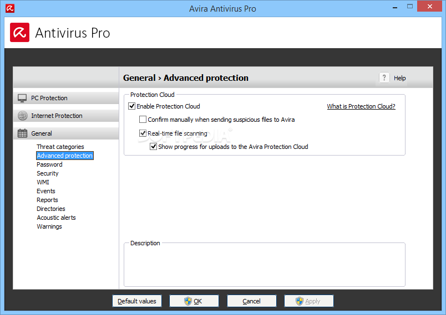
Task: Maximize the Avira Antivirus Pro window
Action: 410,6
